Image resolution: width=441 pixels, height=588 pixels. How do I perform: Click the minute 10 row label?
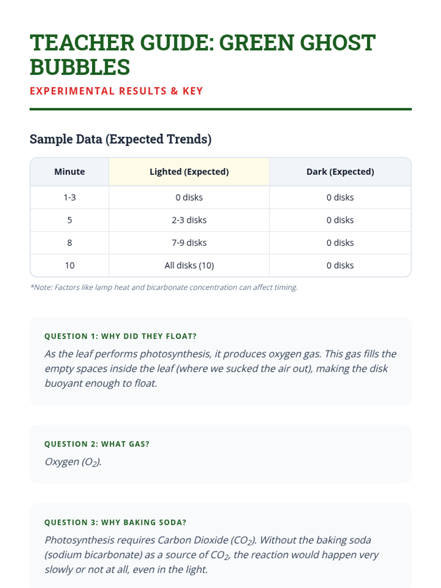point(69,265)
